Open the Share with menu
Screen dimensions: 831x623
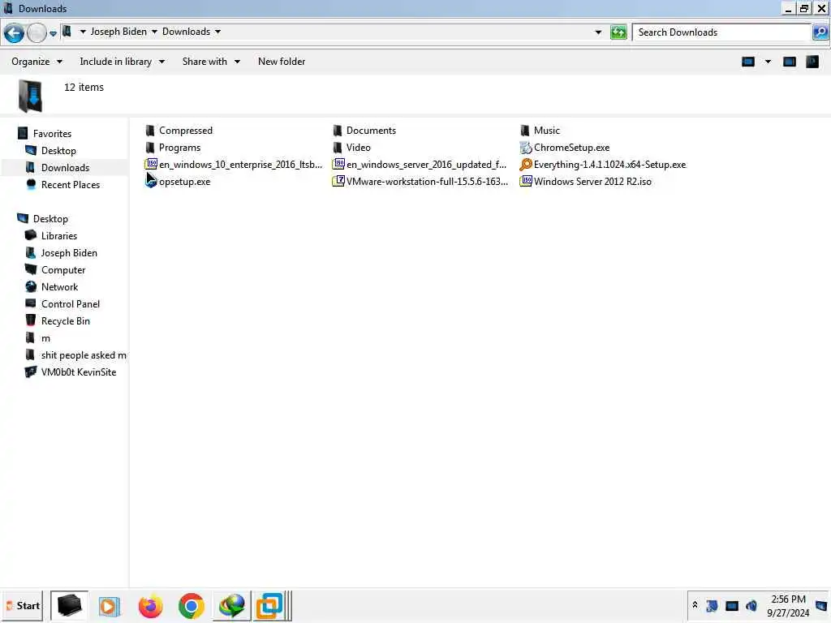tap(211, 62)
